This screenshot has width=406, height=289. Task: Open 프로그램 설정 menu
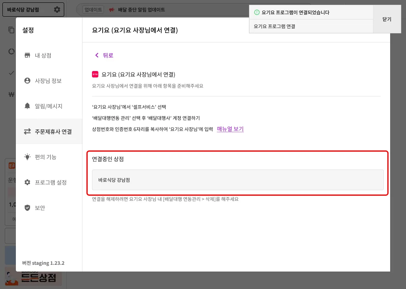(x=49, y=182)
